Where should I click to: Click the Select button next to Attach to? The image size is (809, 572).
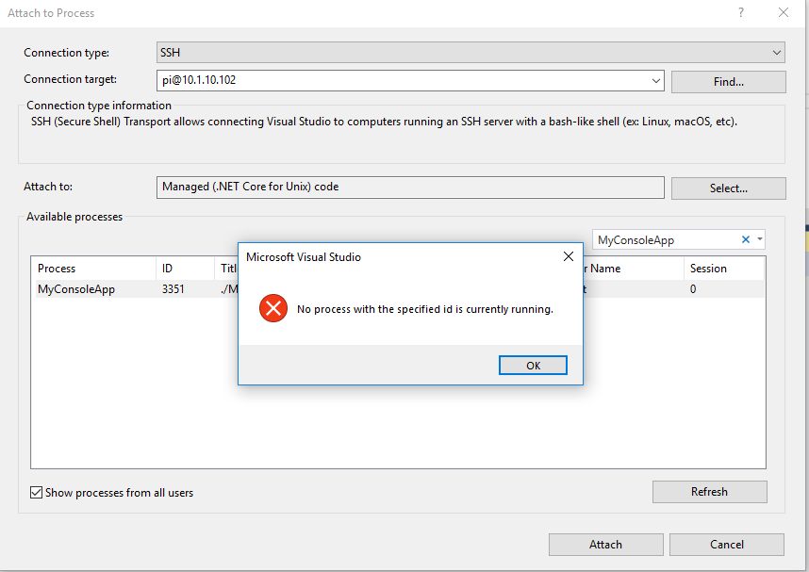point(727,188)
